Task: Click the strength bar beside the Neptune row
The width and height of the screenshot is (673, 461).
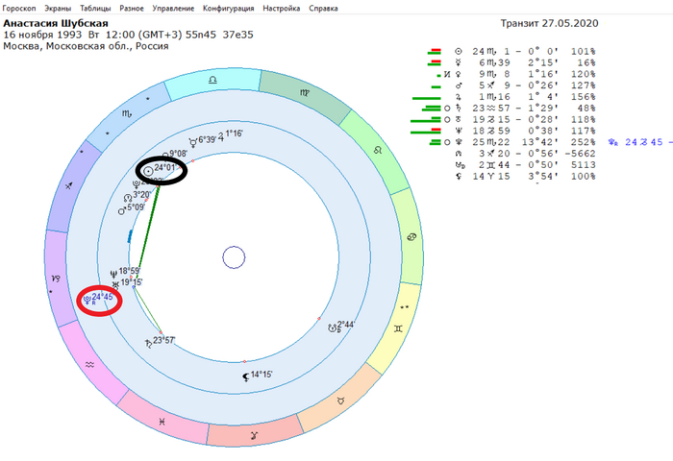Action: click(425, 131)
